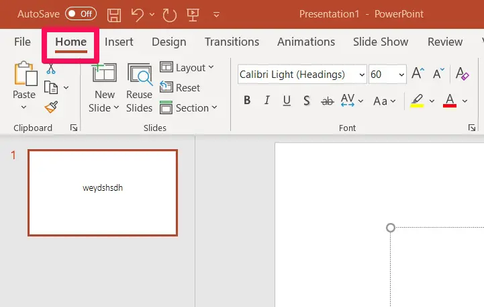Expand the Paste options arrow
This screenshot has height=307, width=484.
(23, 107)
